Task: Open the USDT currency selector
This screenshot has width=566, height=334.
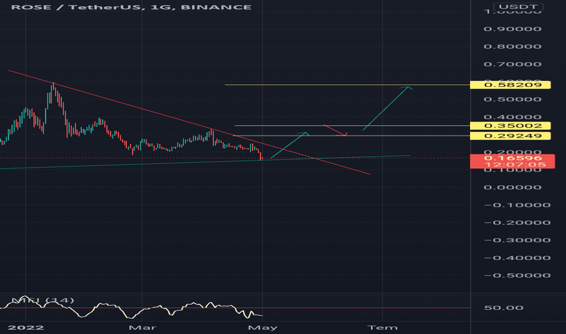Action: pyautogui.click(x=520, y=7)
